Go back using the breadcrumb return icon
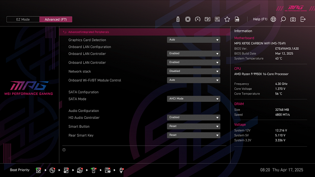315x177 pixels. (x=65, y=32)
